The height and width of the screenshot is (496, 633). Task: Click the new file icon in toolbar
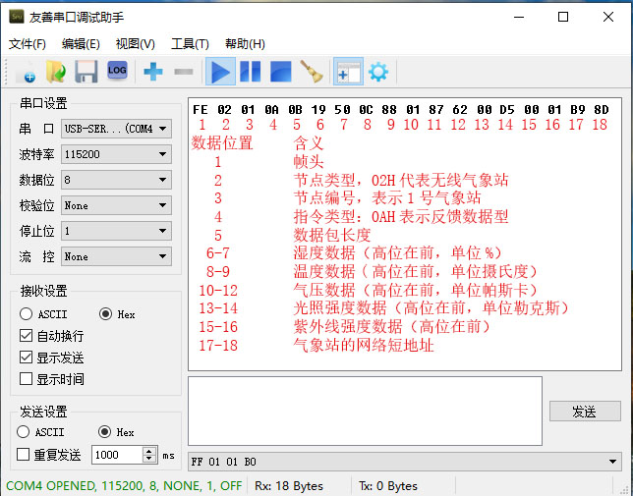[27, 72]
